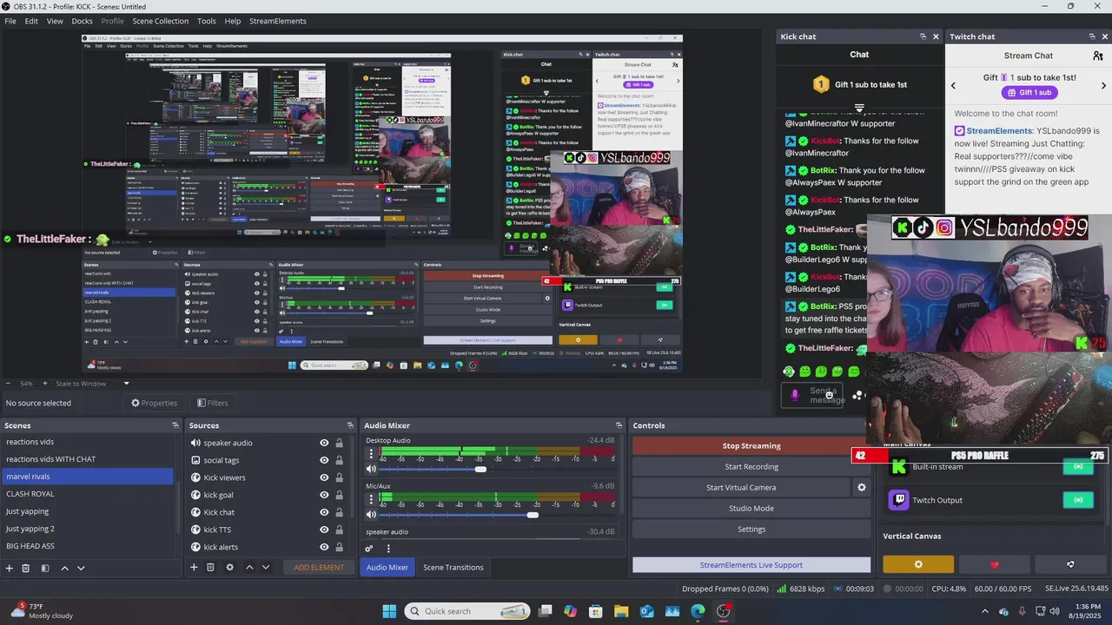
Task: Toggle Built-in stream output switch
Action: (1078, 467)
